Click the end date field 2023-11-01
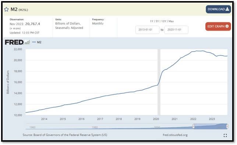Viewport: 237px width, 145px height. [x=176, y=30]
